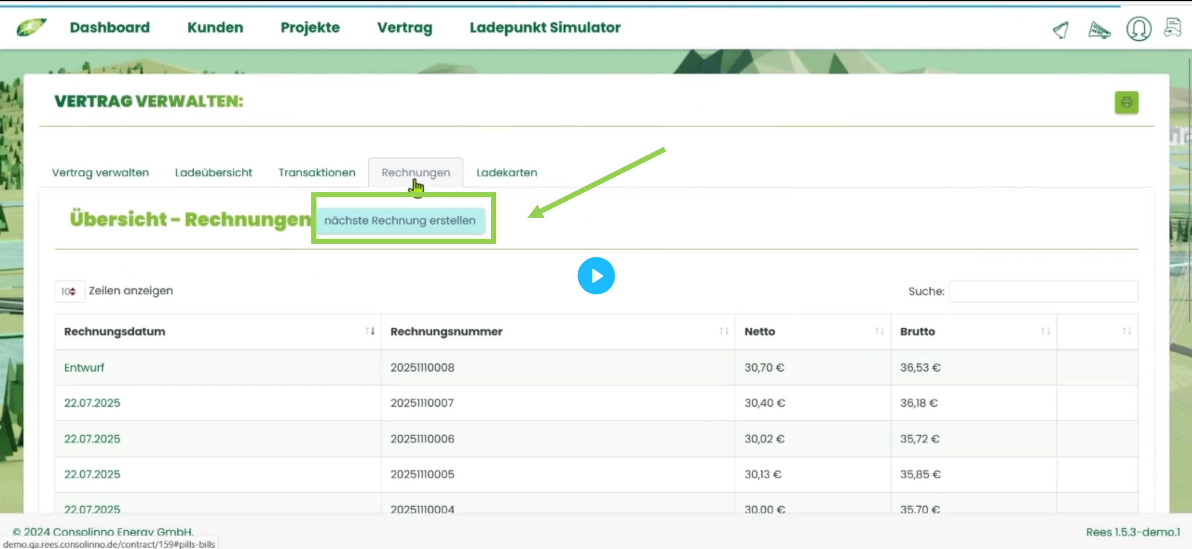The width and height of the screenshot is (1192, 549).
Task: Sort by Brutto column arrows
Action: click(1045, 331)
